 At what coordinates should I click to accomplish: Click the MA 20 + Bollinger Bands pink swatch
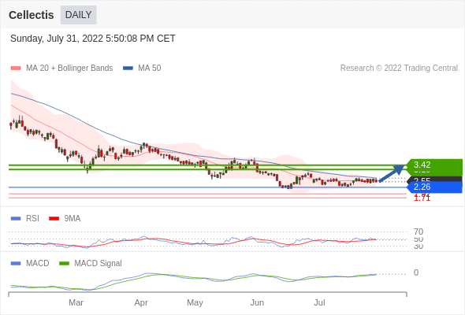pyautogui.click(x=16, y=69)
